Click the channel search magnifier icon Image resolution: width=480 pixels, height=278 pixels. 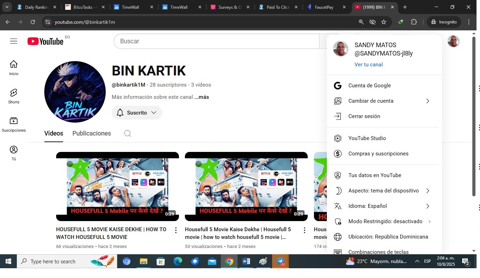click(128, 133)
